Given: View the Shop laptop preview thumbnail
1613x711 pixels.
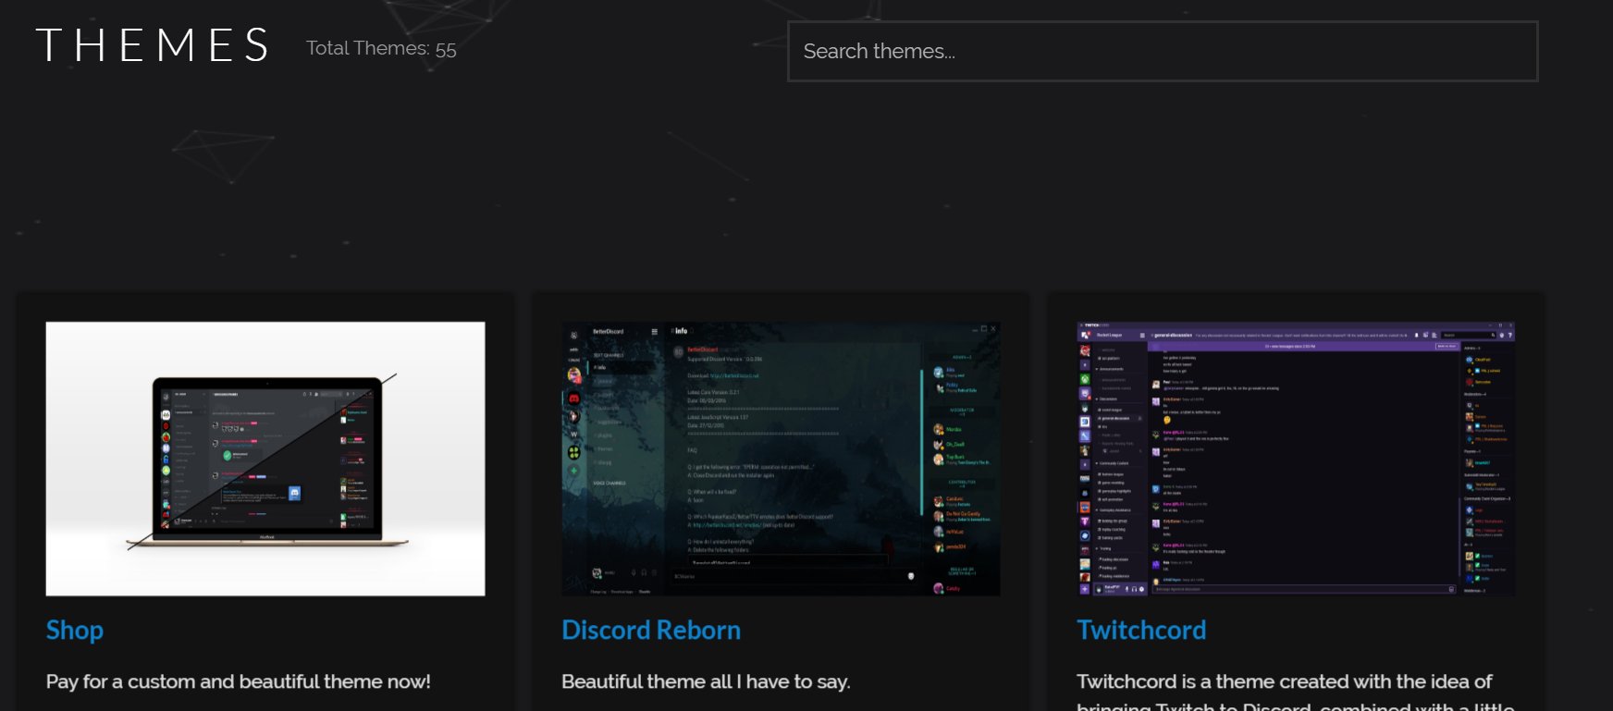Looking at the screenshot, I should (265, 459).
